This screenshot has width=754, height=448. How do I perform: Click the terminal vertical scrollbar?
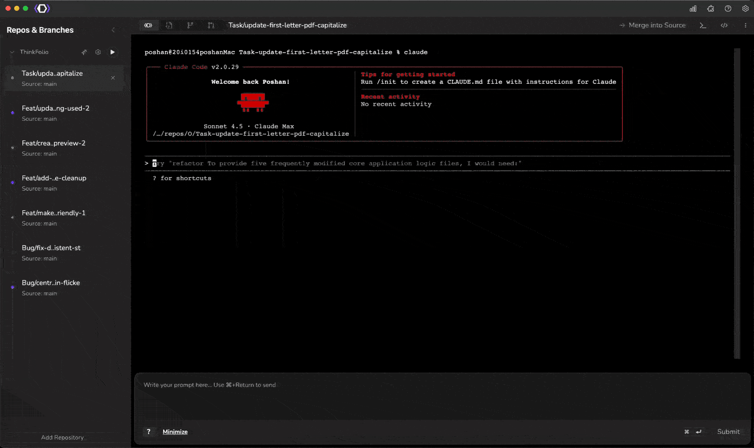pyautogui.click(x=737, y=203)
